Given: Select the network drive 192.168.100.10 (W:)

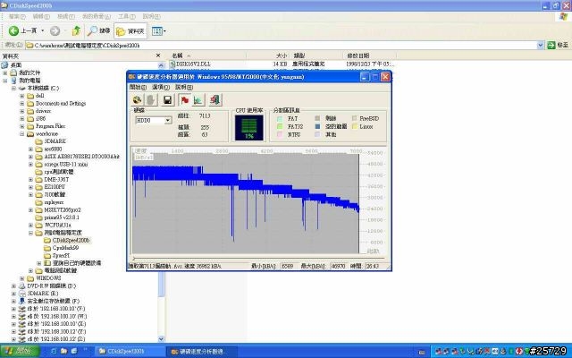Looking at the screenshot, I should [57, 316].
